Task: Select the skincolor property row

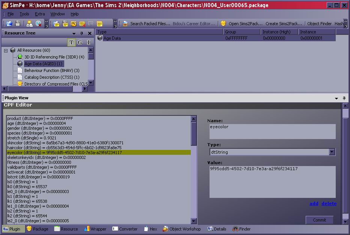Action: (x=99, y=143)
